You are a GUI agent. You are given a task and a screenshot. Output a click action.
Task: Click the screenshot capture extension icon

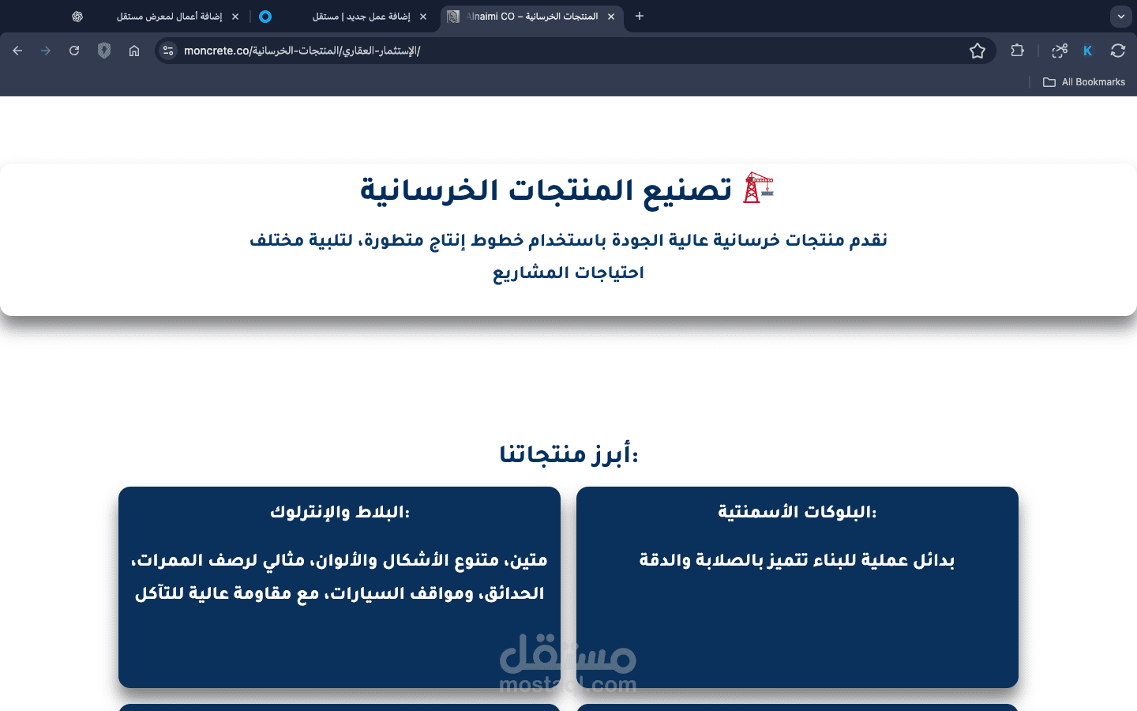point(1060,51)
